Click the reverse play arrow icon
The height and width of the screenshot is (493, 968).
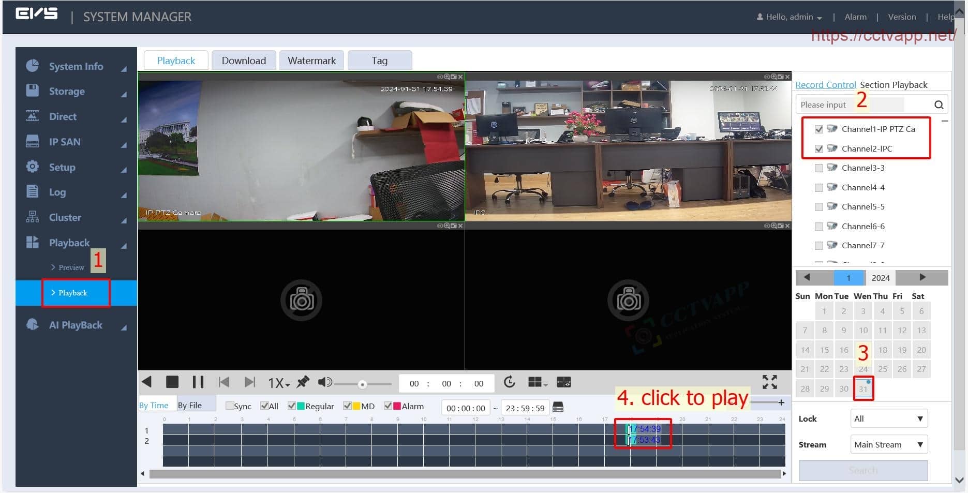click(x=147, y=382)
